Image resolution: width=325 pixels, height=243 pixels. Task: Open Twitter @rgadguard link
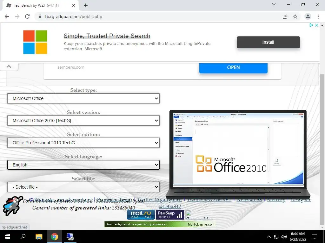click(x=159, y=200)
